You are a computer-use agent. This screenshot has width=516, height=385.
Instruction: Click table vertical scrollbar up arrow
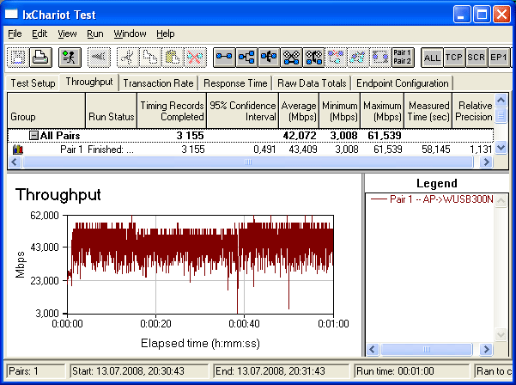[x=501, y=100]
